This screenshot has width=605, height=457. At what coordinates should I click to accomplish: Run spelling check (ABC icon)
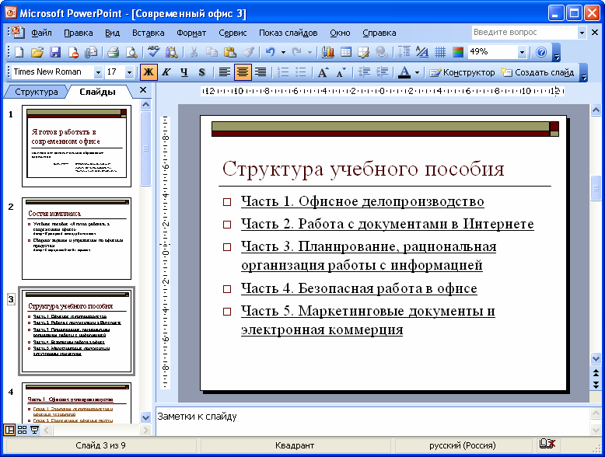[x=153, y=52]
